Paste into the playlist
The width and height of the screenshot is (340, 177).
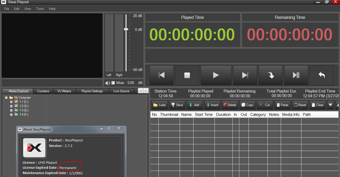pyautogui.click(x=282, y=105)
